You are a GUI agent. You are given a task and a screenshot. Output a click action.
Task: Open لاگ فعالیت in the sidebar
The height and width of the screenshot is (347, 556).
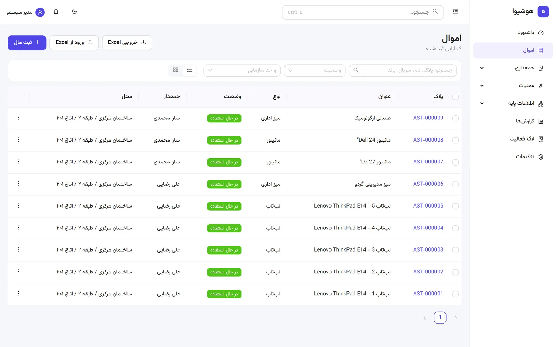(x=513, y=139)
